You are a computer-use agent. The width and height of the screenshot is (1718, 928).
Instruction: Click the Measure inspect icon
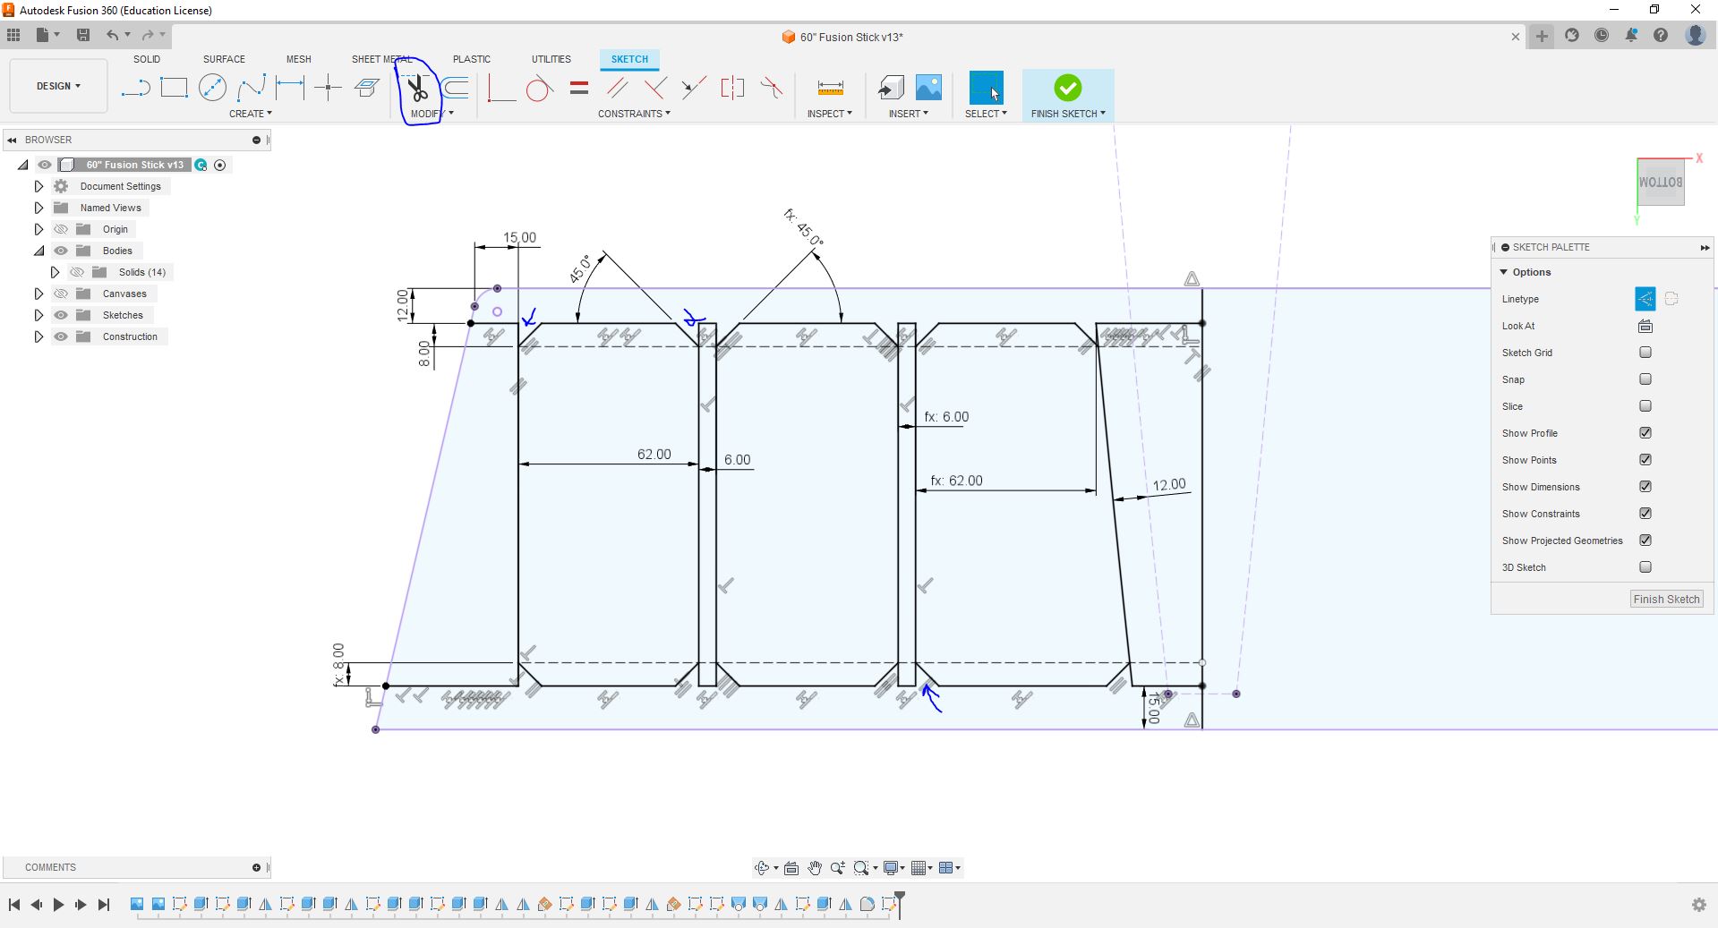(x=830, y=88)
